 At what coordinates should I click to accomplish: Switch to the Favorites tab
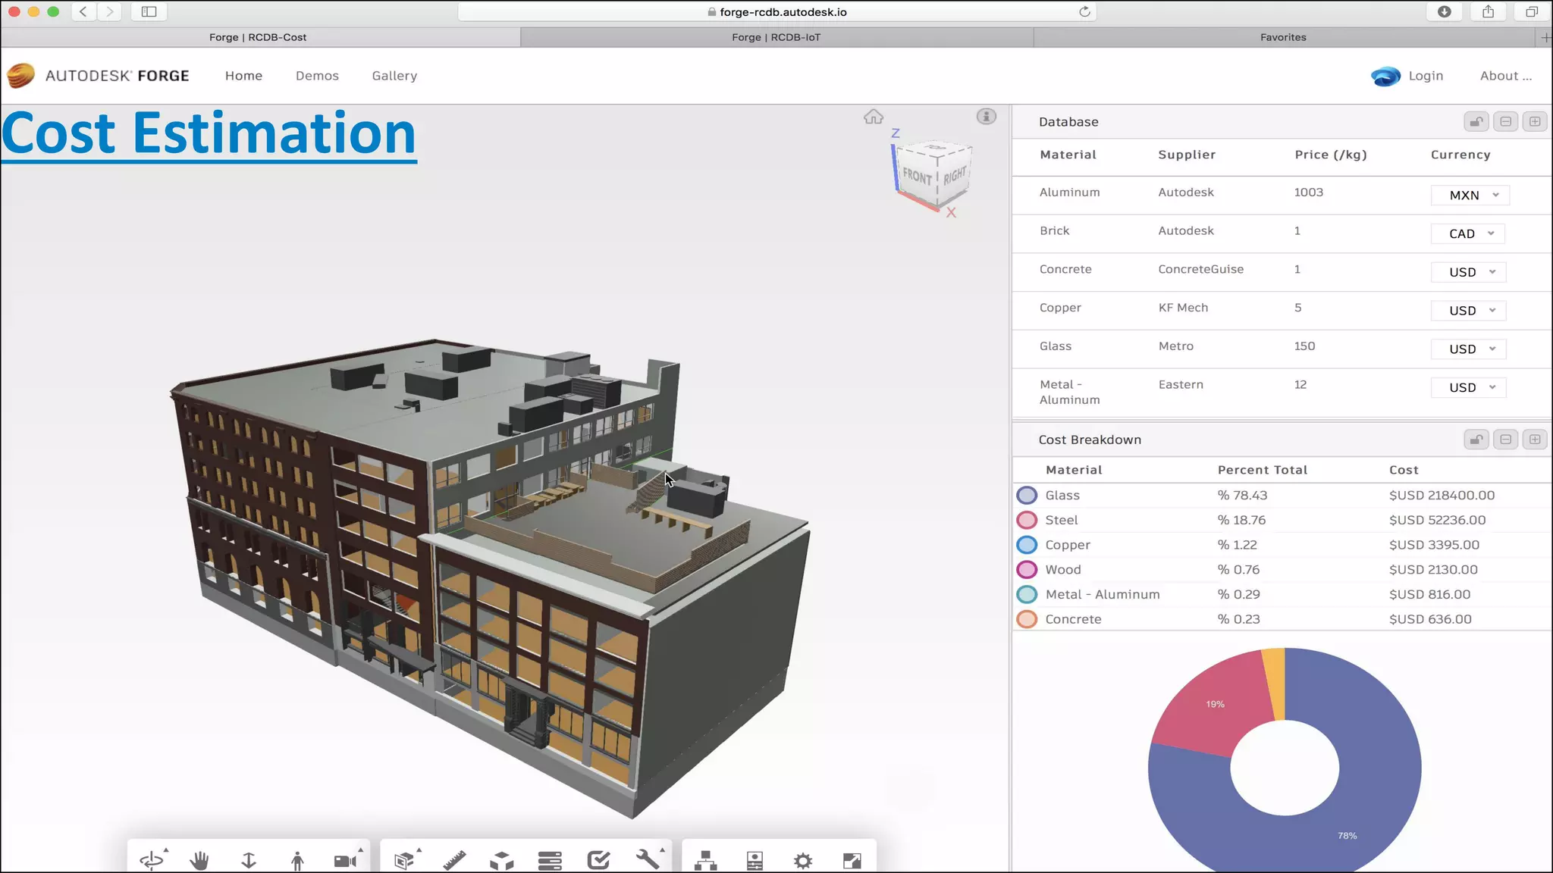(1283, 37)
